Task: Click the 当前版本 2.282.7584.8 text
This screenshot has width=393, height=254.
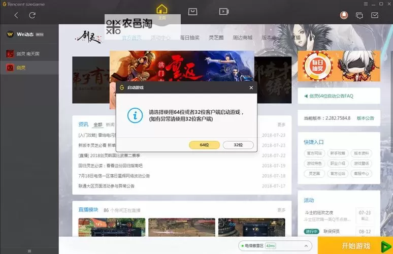Action: [x=327, y=118]
